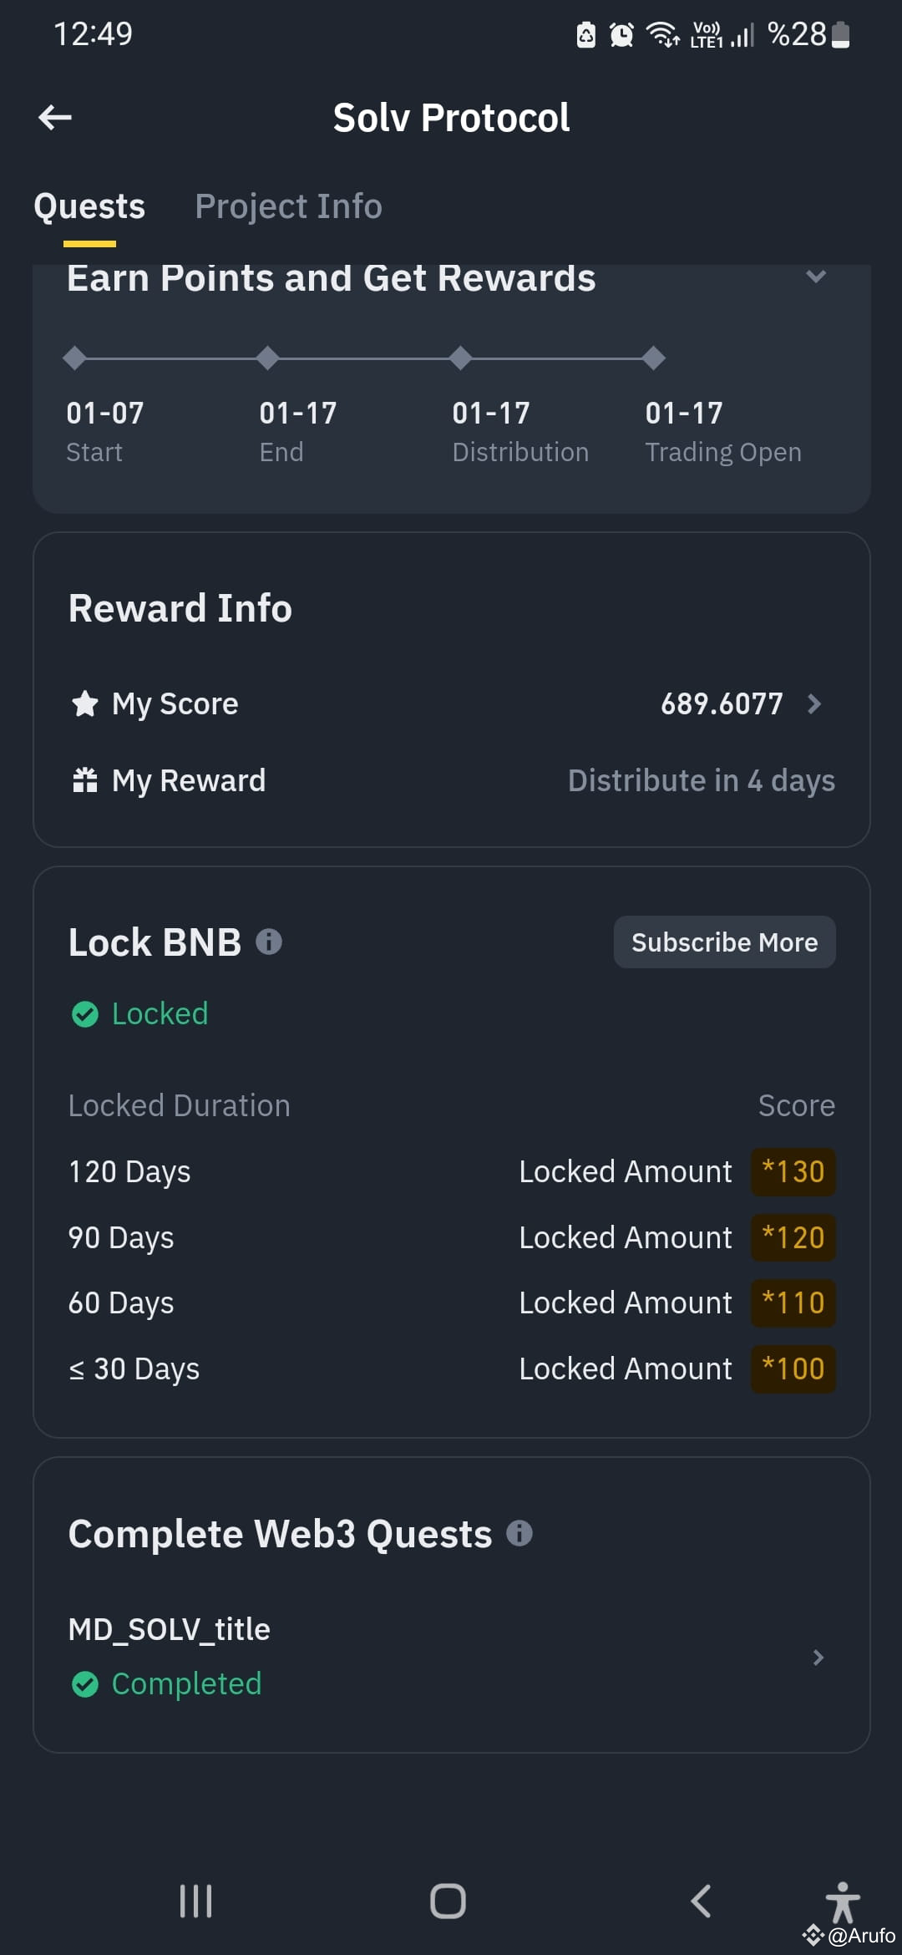Tap the Subscribe More button
Screen dimensions: 902x1955
(x=725, y=942)
